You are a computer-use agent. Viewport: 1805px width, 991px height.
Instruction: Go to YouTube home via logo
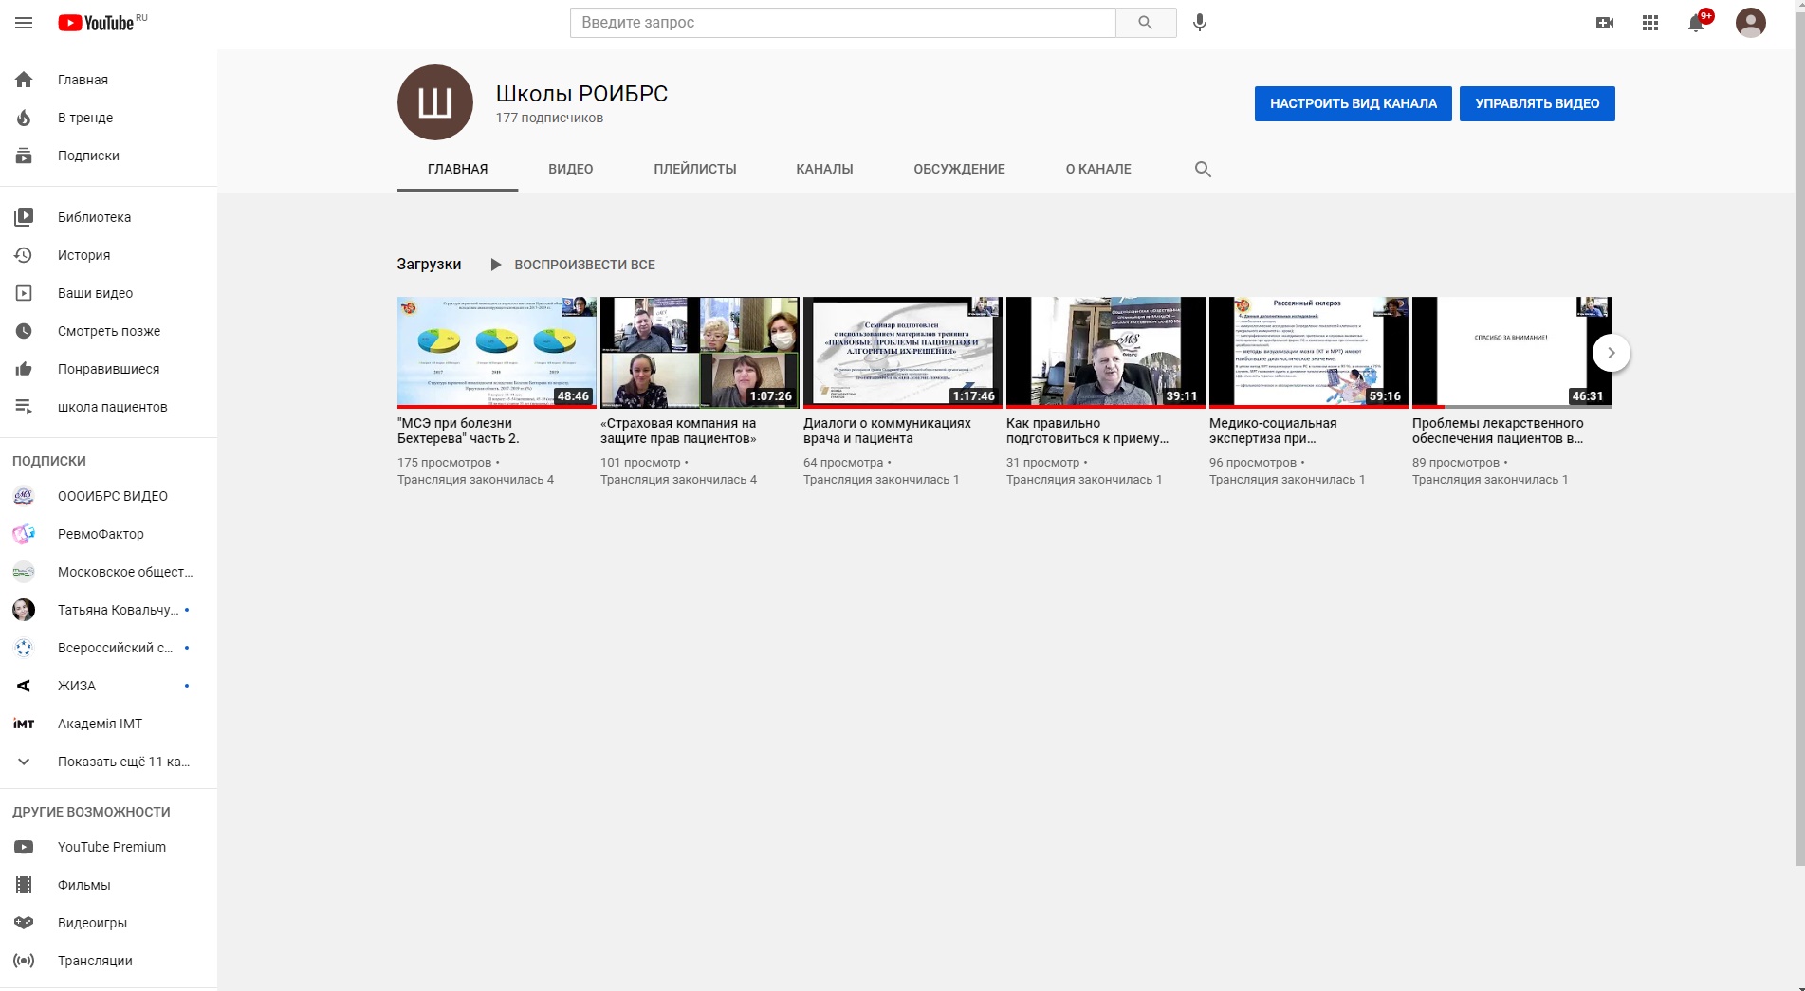coord(96,23)
